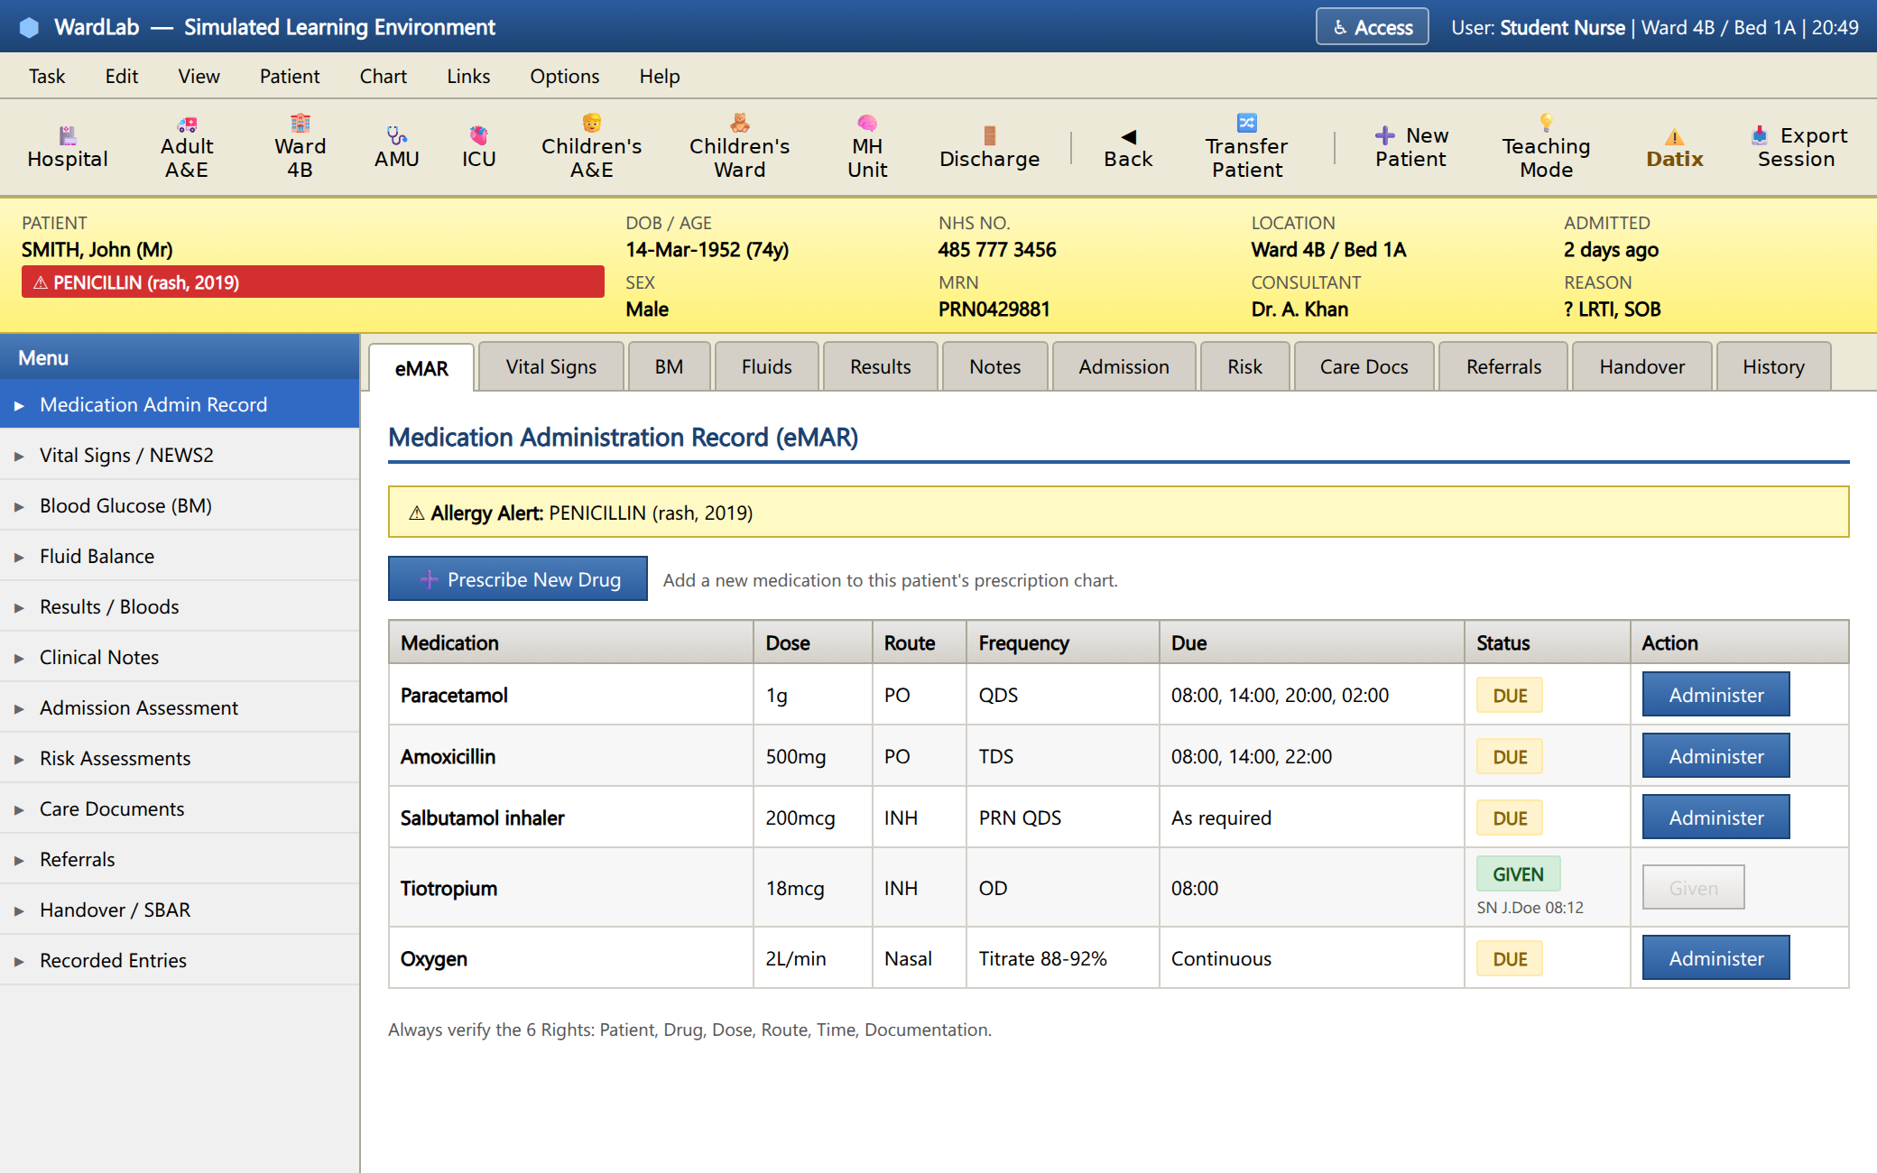Open the Task menu
This screenshot has width=1877, height=1173.
47,76
